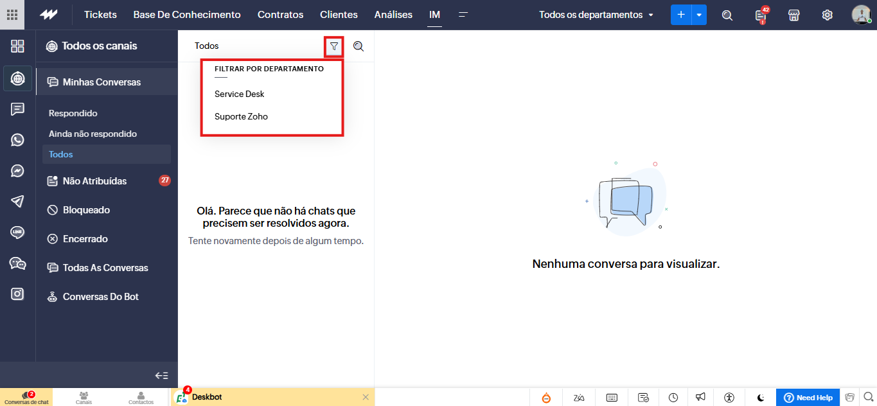Close the Deskbot chat bar

point(366,397)
